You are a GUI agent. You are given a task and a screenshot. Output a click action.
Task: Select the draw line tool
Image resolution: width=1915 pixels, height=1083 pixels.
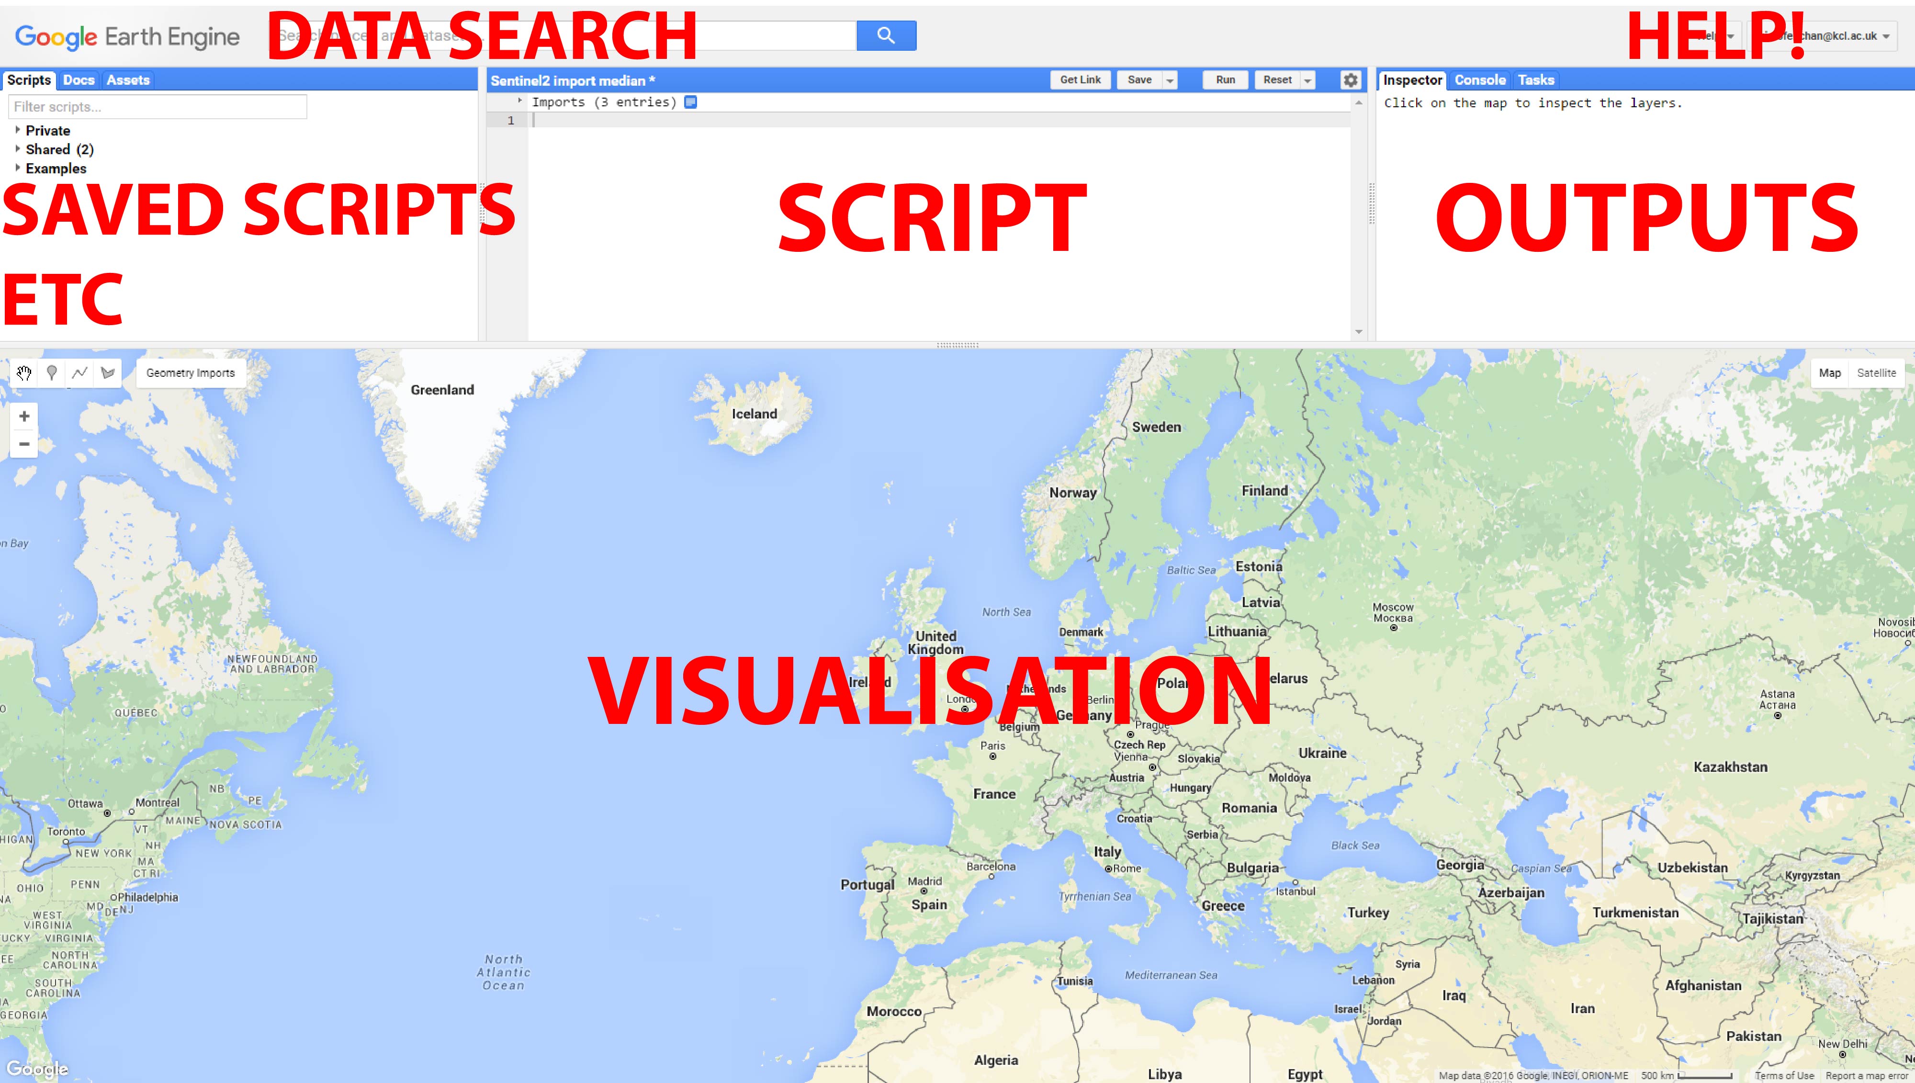[x=79, y=372]
